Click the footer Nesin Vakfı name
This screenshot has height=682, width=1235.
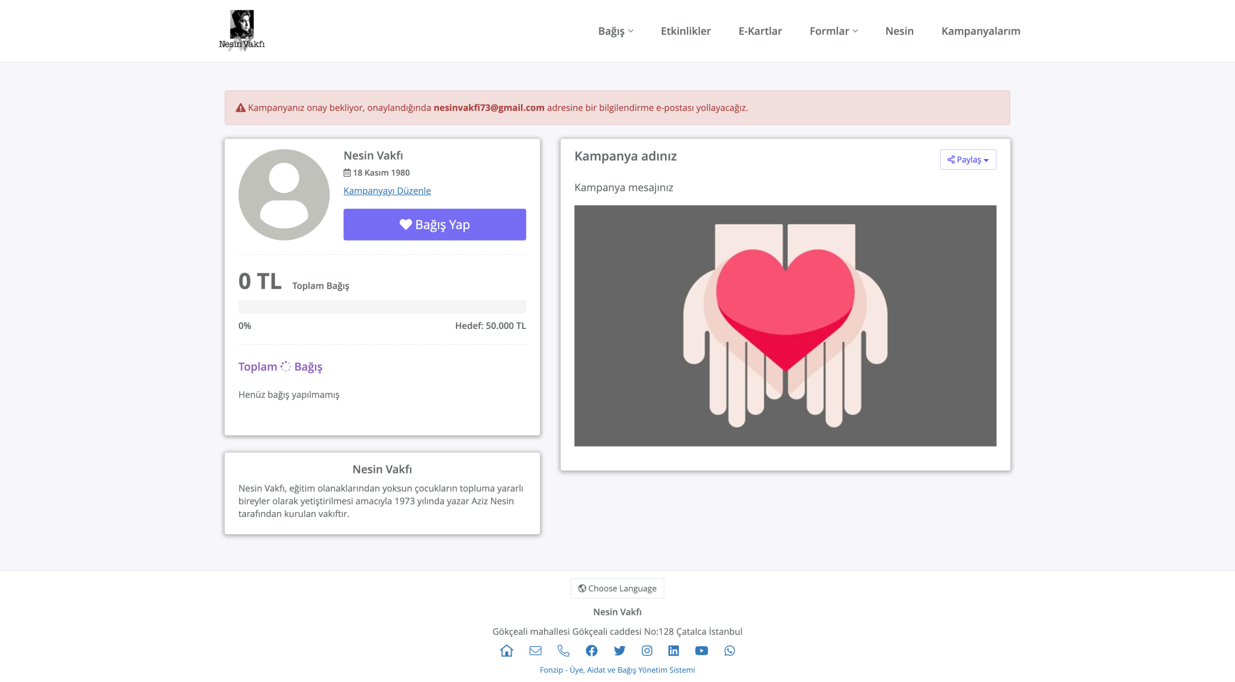click(x=617, y=612)
